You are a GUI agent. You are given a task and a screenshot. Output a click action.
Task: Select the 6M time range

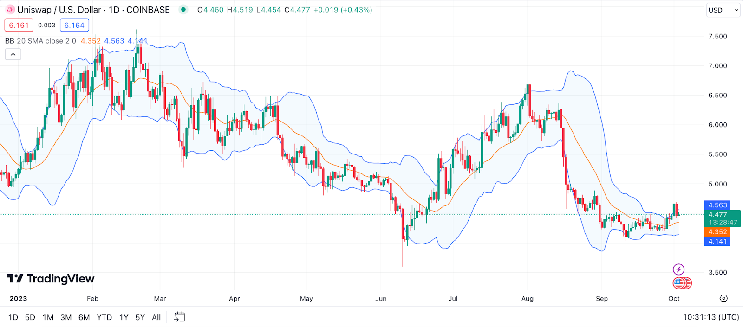click(x=84, y=318)
